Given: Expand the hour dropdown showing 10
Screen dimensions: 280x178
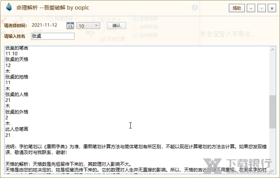Looking at the screenshot, I should pyautogui.click(x=88, y=26).
